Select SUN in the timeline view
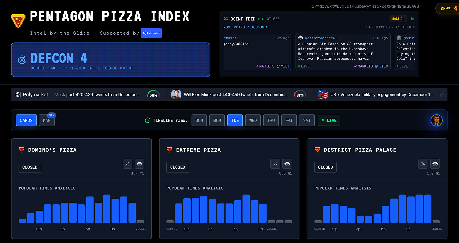Image resolution: width=459 pixels, height=243 pixels. [199, 120]
